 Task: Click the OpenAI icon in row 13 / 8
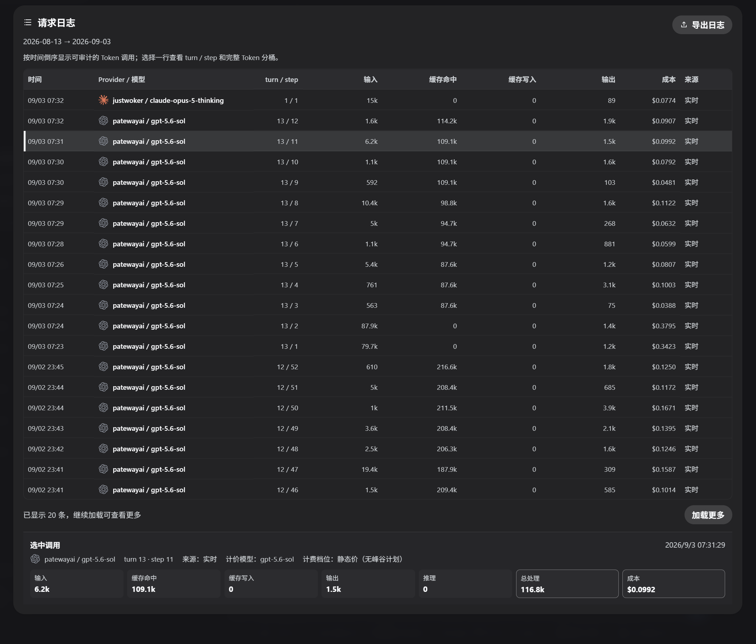(x=103, y=202)
